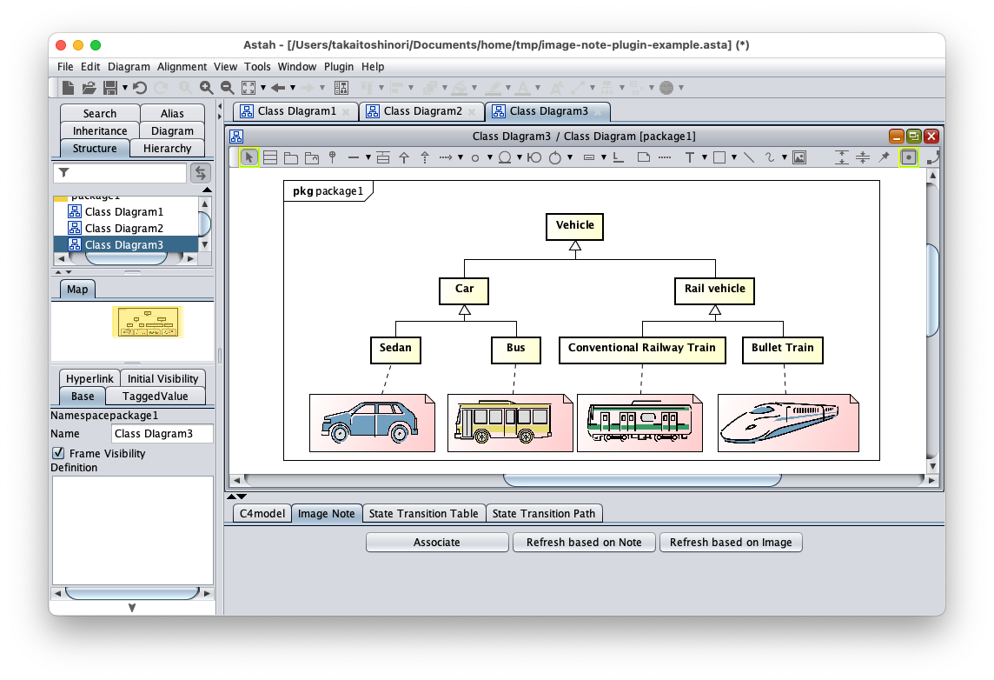Screen dimensions: 994x680
Task: Click the Open file folder icon
Action: click(x=89, y=88)
